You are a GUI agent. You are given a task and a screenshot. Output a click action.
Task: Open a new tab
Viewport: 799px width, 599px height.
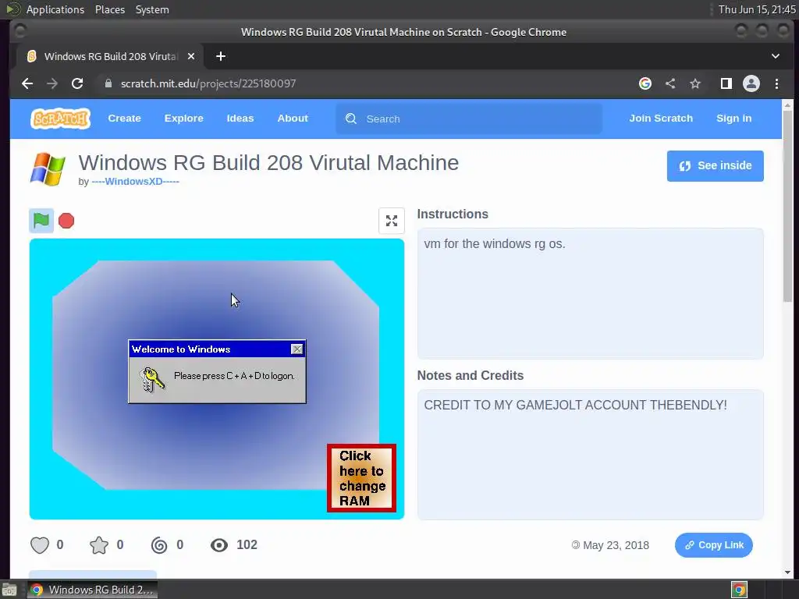click(221, 56)
